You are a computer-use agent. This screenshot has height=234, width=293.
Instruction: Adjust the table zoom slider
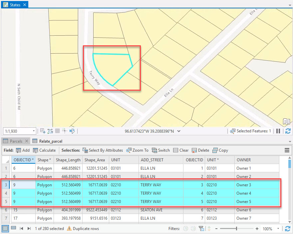(x=236, y=229)
